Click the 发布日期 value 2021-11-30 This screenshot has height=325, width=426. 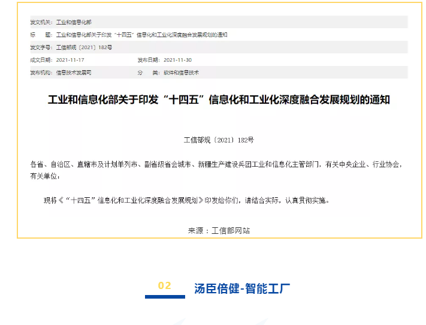tap(177, 60)
